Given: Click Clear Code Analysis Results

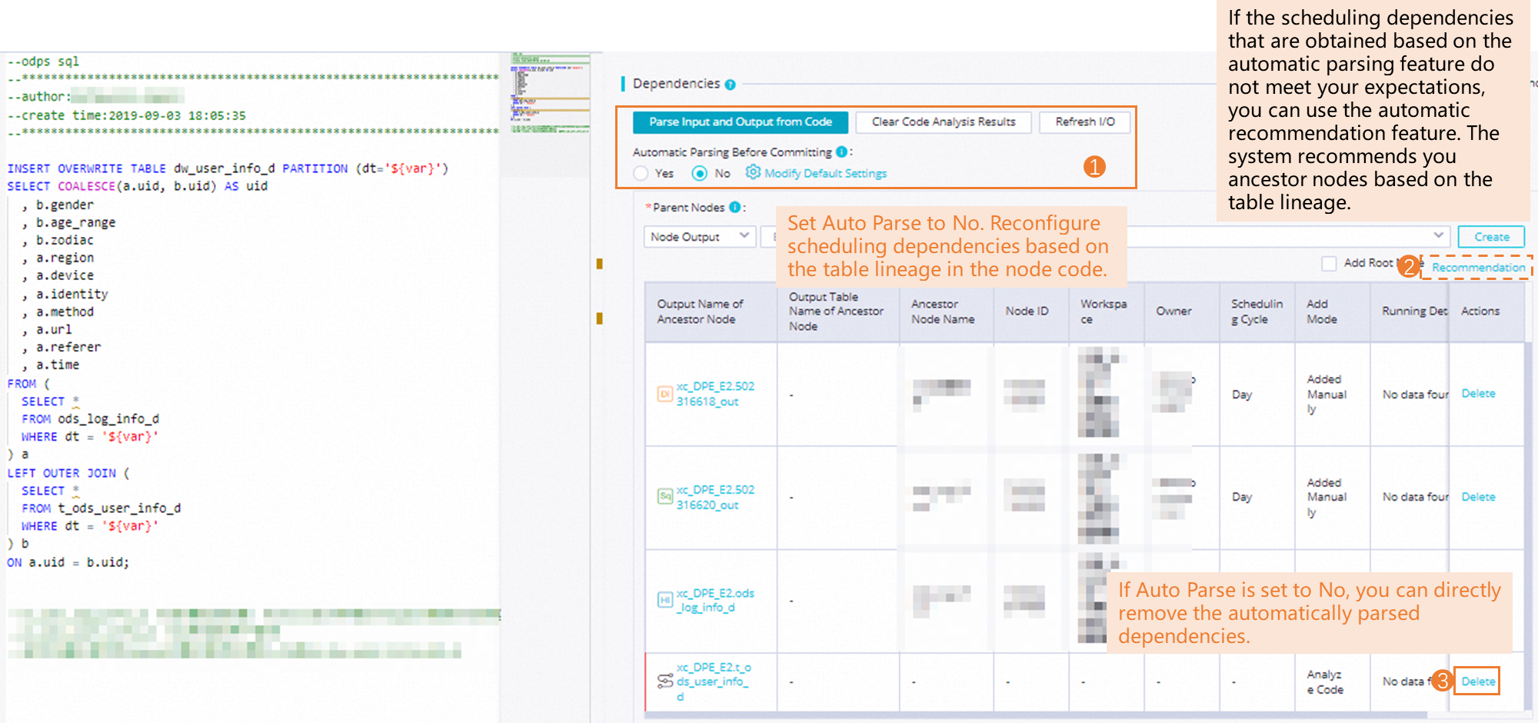Looking at the screenshot, I should pyautogui.click(x=944, y=122).
